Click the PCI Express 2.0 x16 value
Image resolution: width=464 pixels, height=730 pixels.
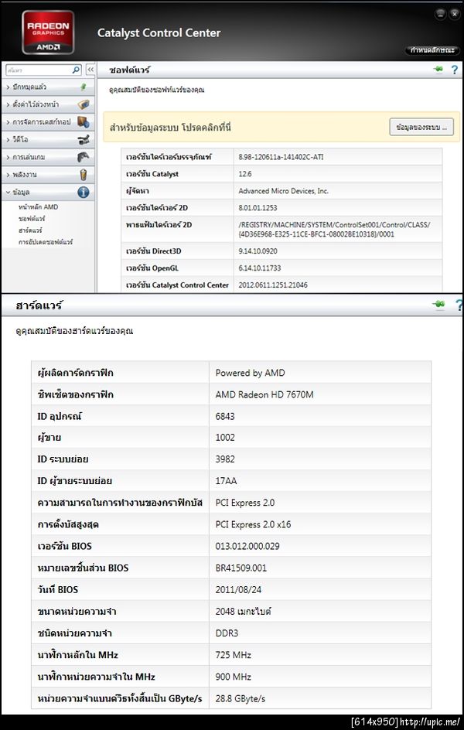coord(253,524)
